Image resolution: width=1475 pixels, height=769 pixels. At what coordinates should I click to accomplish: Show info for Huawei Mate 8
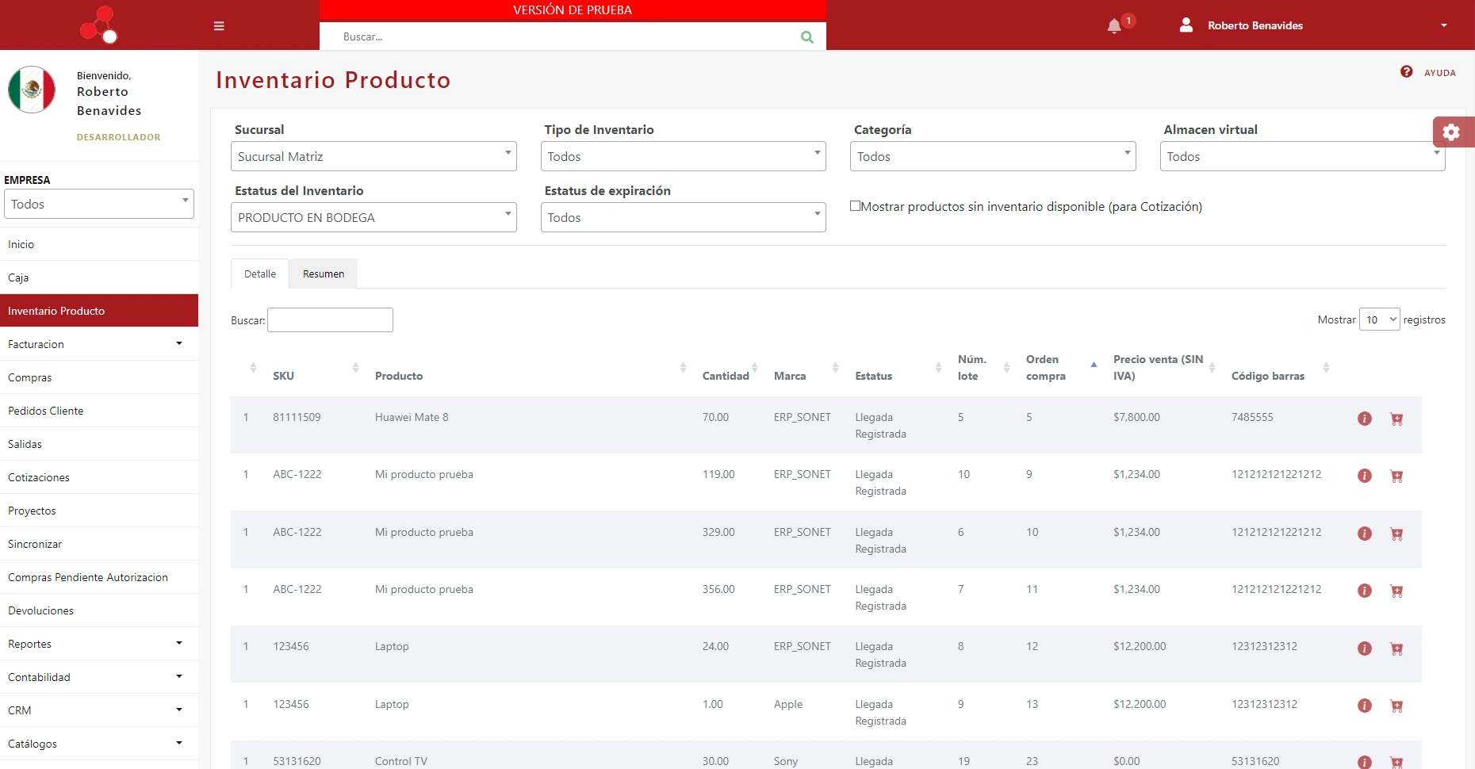coord(1364,419)
